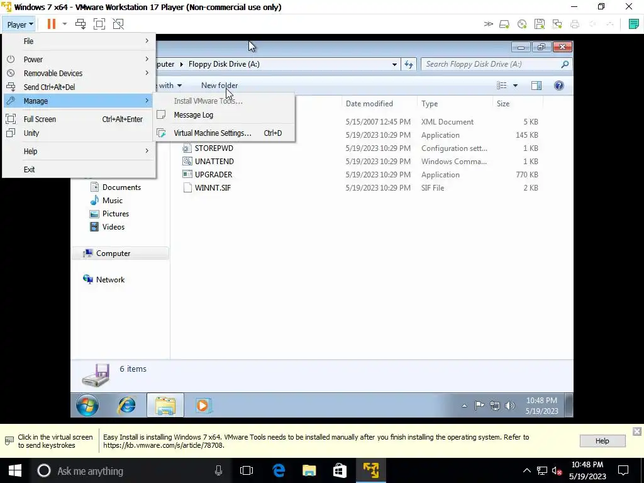644x483 pixels.
Task: Open the Share with dropdown arrow
Action: coord(179,86)
